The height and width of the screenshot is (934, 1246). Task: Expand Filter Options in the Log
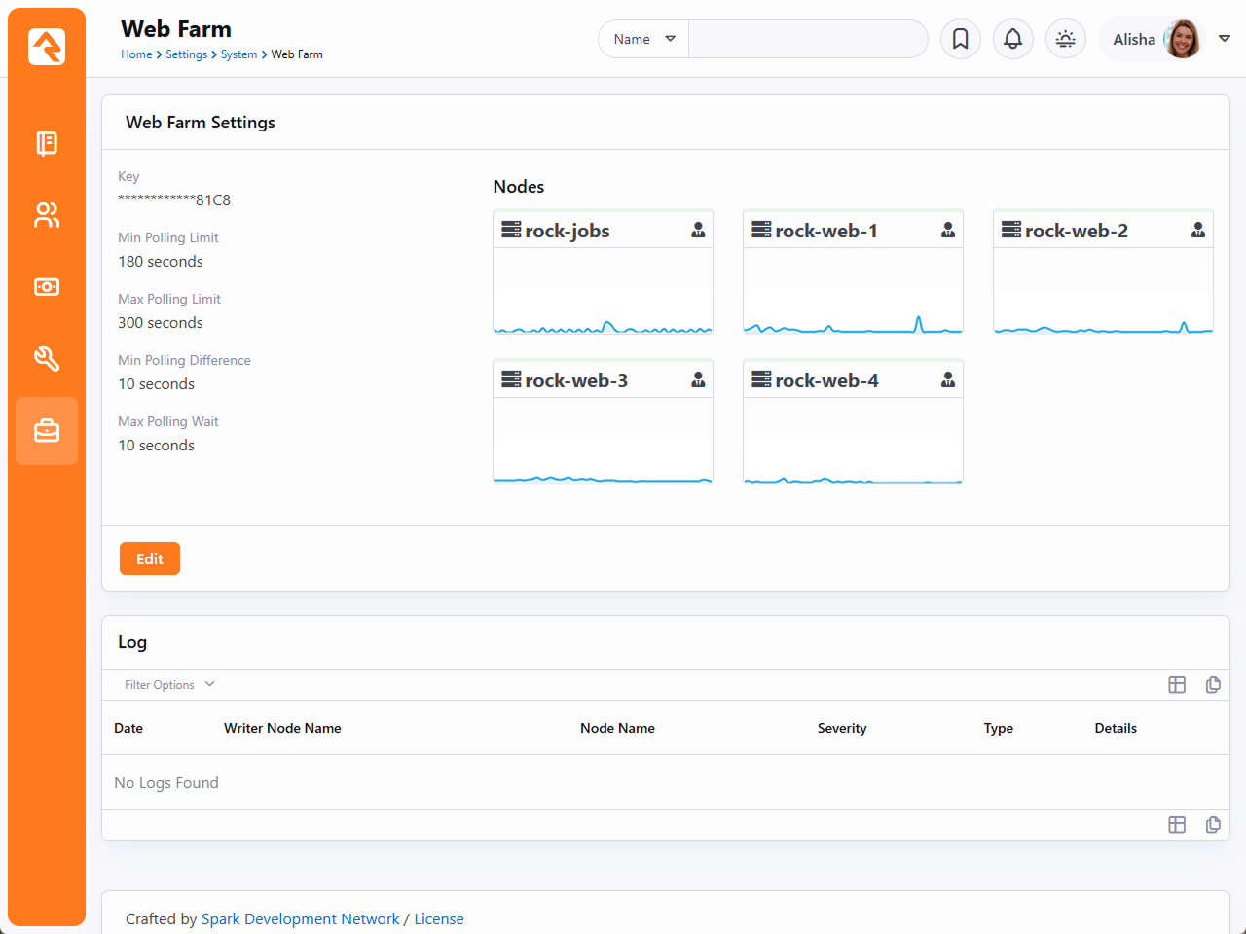(x=169, y=685)
